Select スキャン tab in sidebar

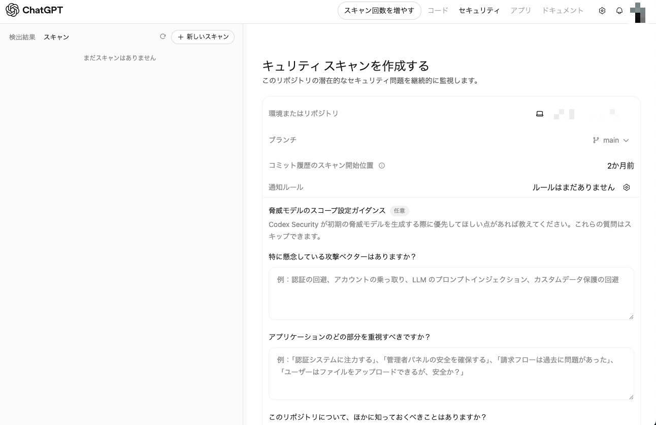click(56, 37)
